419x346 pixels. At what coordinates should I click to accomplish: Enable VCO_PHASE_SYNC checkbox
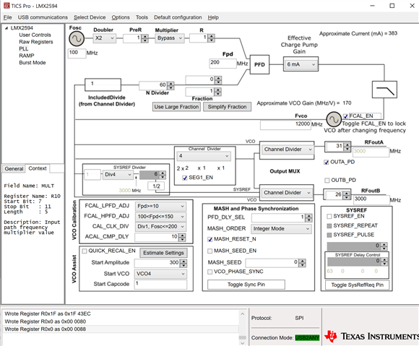(210, 272)
